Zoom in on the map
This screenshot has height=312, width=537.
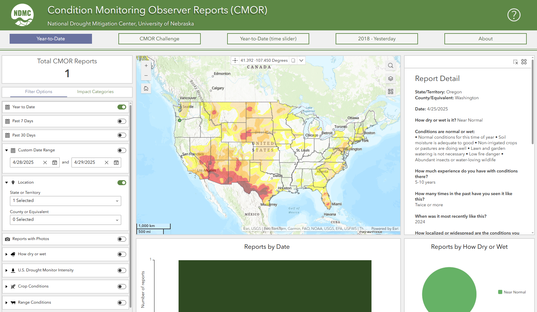click(146, 66)
